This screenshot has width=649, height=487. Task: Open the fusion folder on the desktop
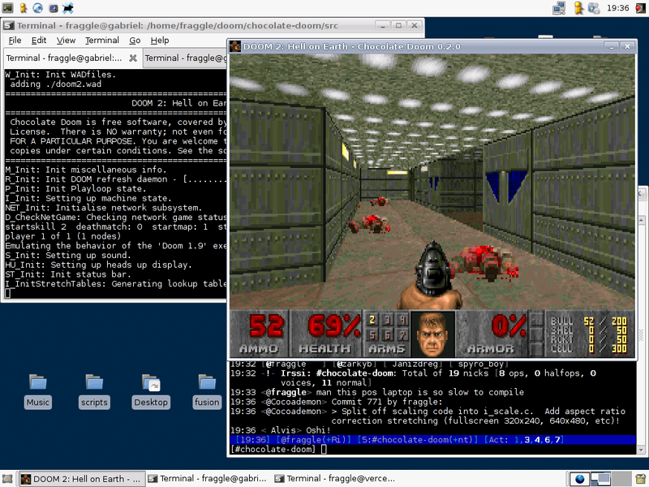click(x=207, y=391)
